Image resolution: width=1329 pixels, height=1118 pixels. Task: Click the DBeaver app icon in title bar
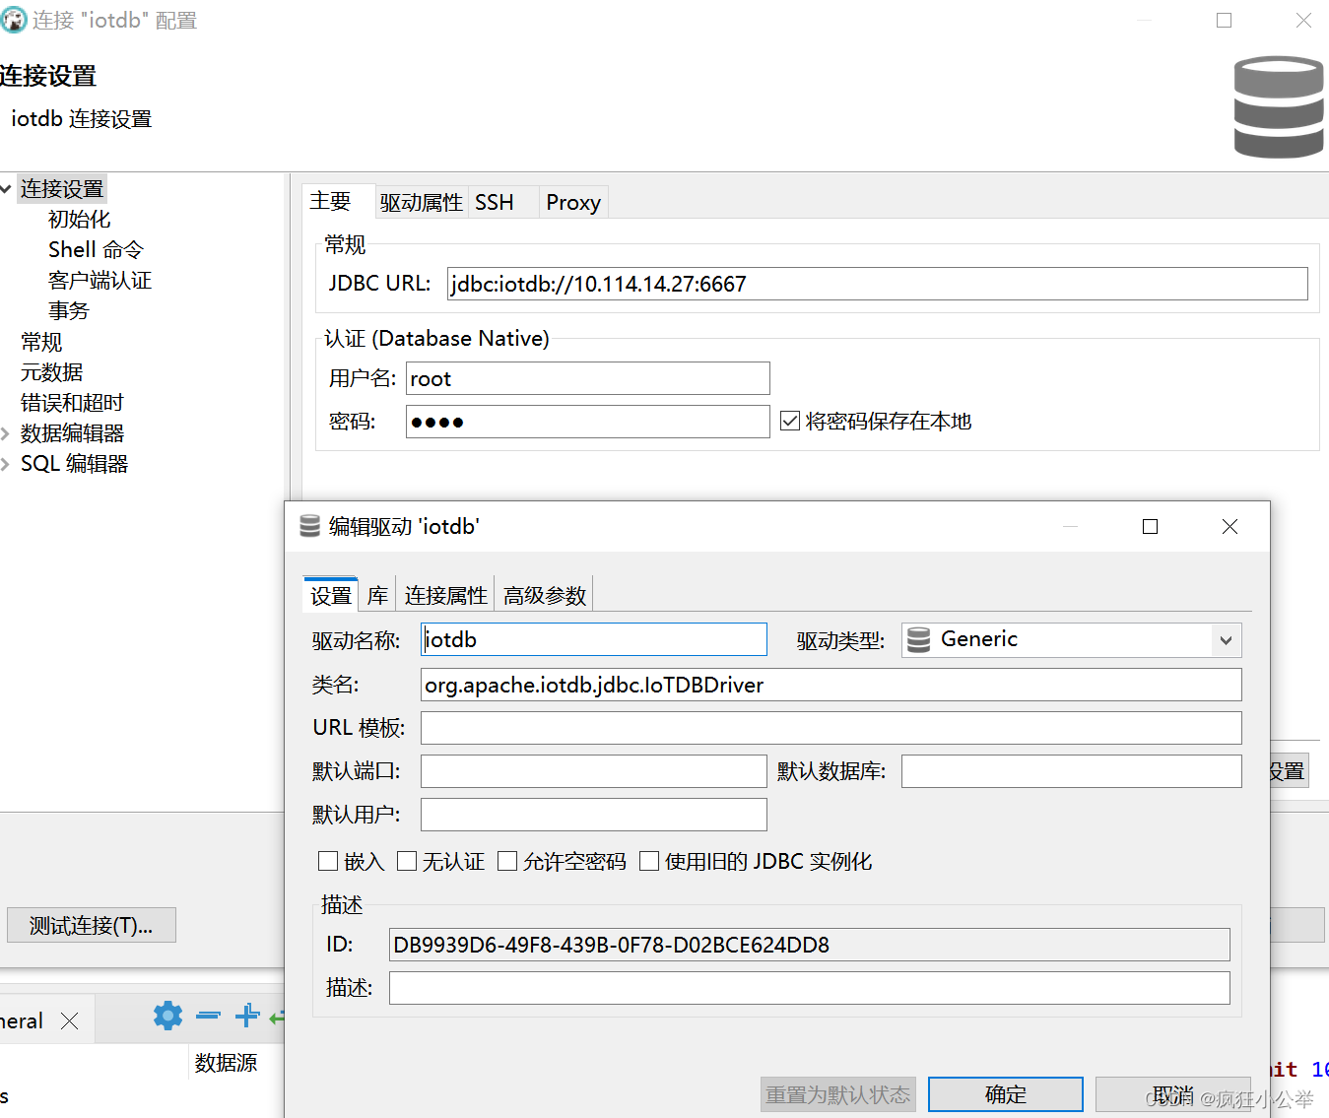[14, 20]
